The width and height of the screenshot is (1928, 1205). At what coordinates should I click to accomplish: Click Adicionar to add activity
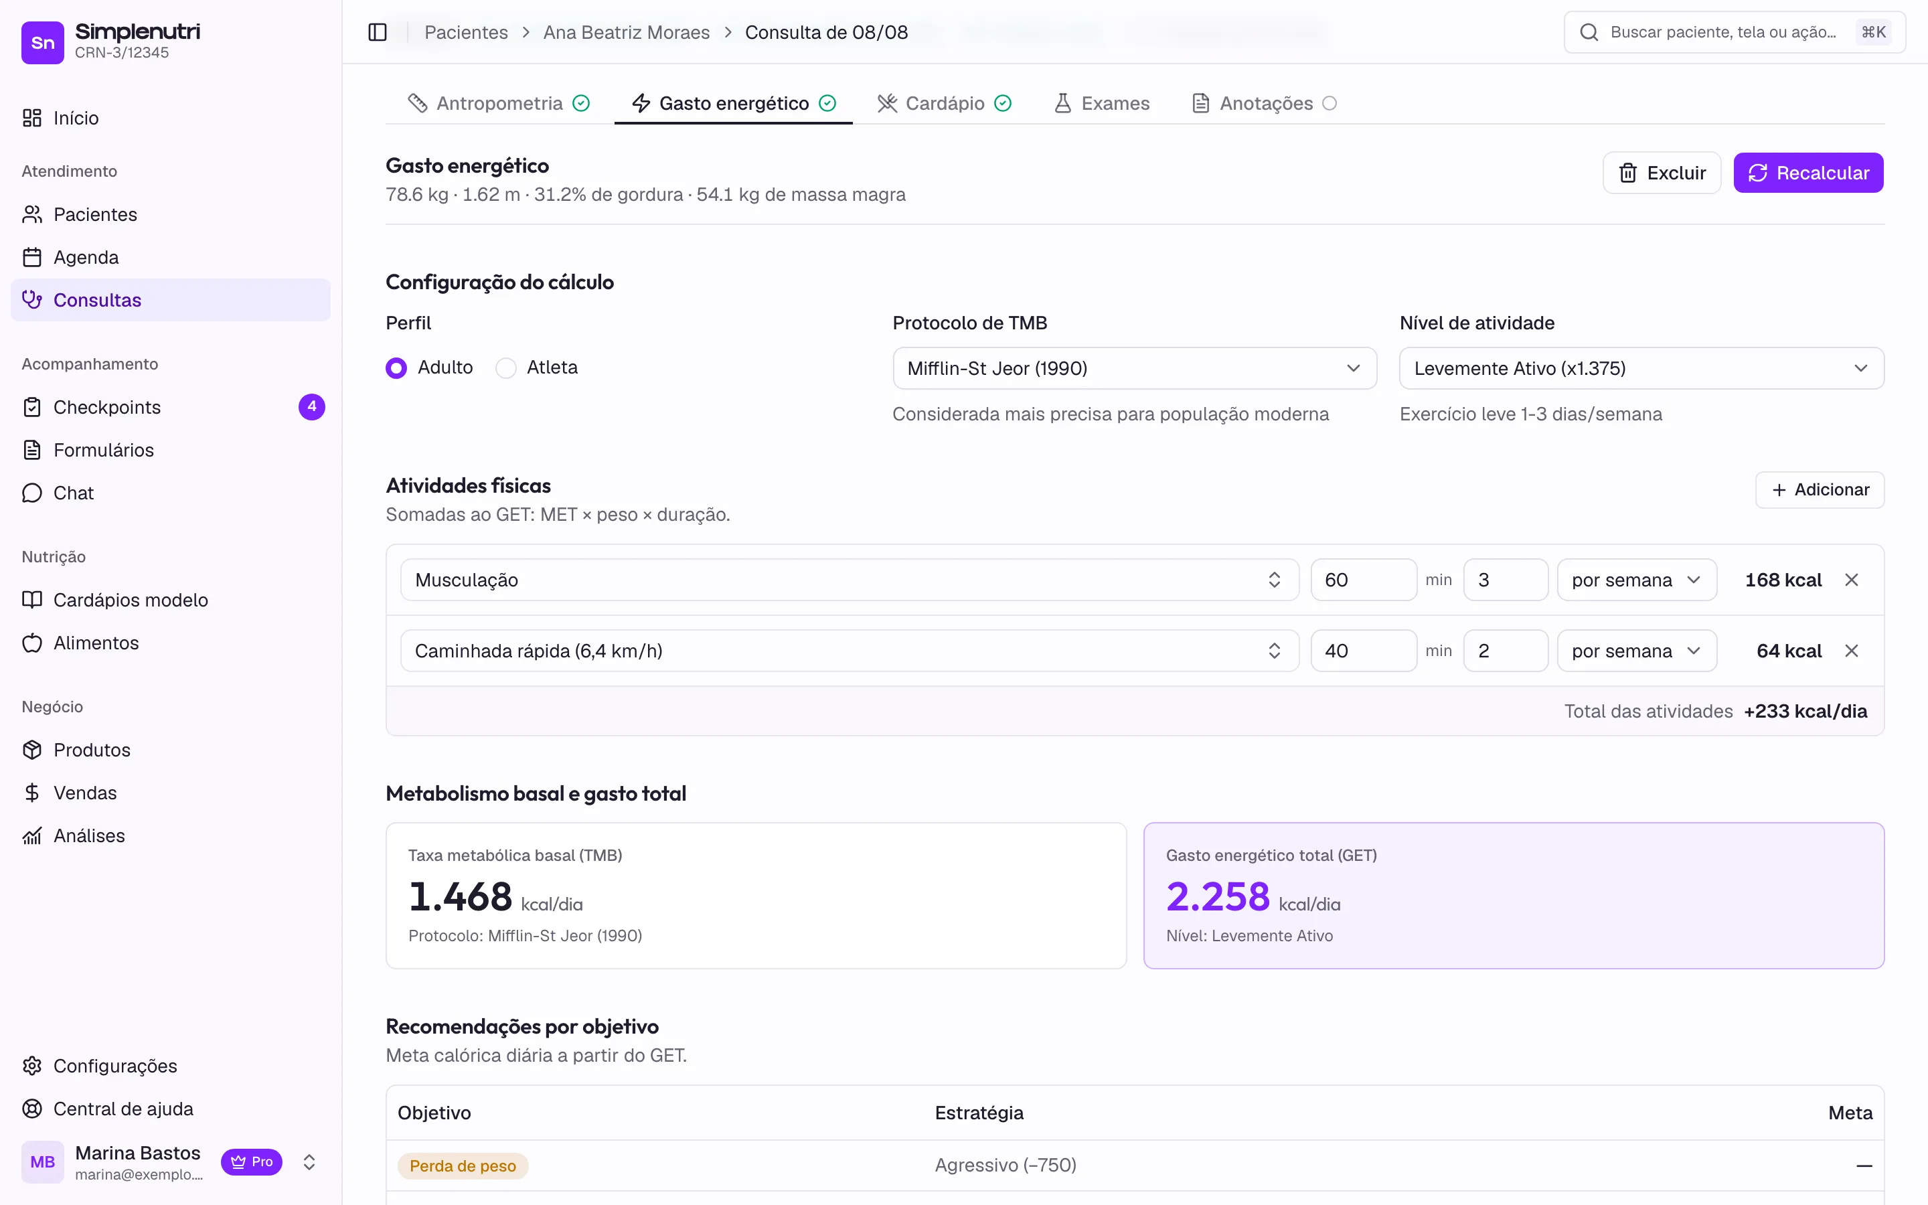(x=1820, y=489)
